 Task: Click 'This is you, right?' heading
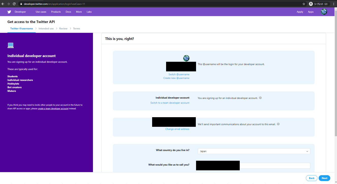[119, 39]
